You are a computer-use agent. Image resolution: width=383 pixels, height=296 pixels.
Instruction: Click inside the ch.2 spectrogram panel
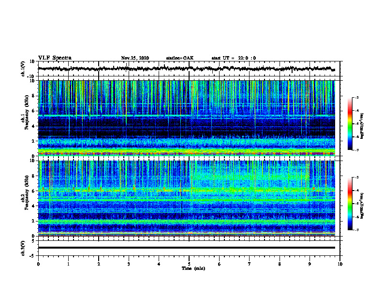187,198
